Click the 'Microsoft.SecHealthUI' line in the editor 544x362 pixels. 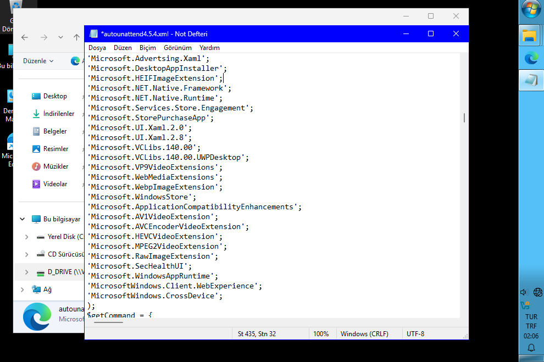(140, 266)
